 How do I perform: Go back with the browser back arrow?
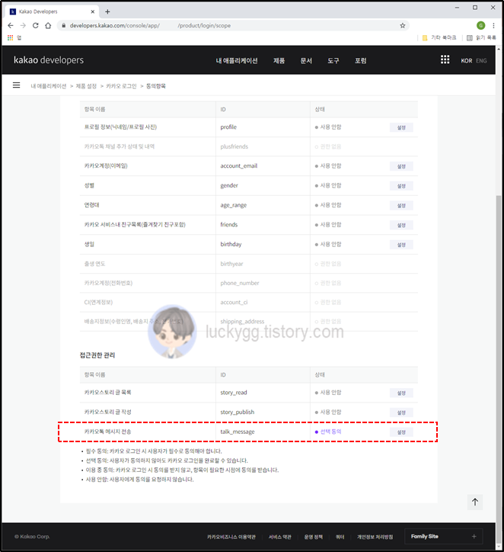click(11, 25)
